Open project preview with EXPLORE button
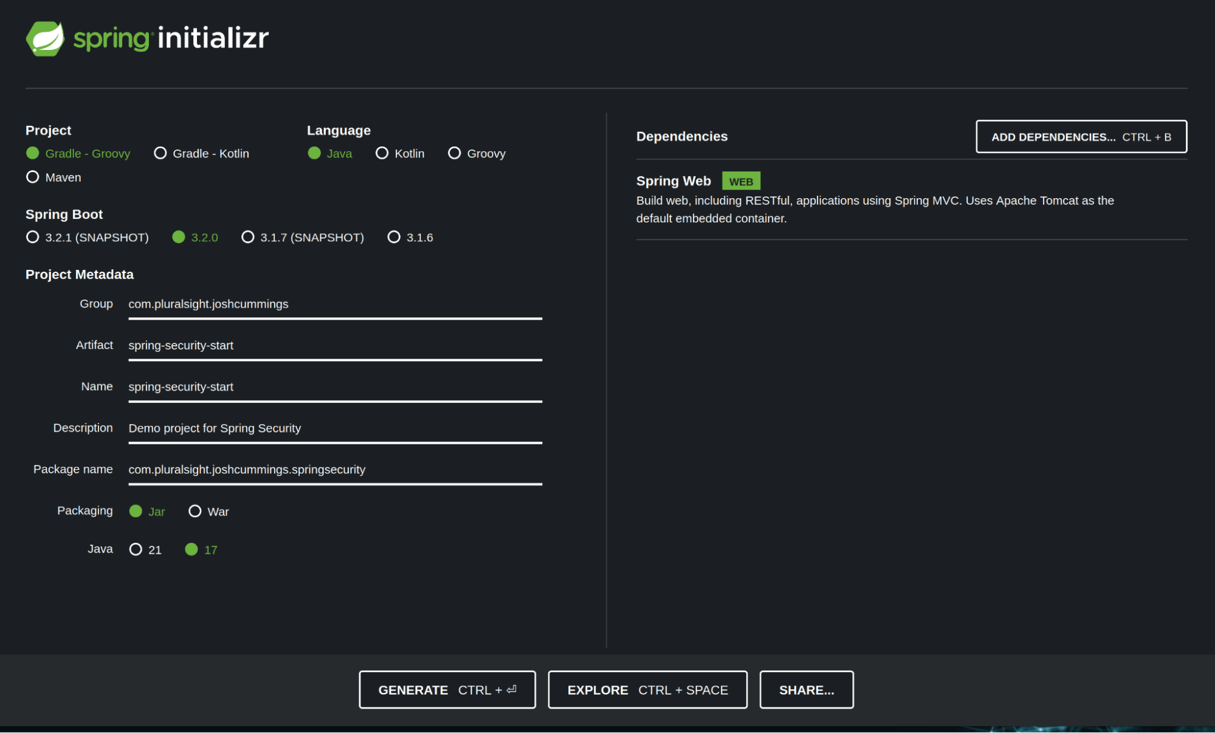Screen dimensions: 1215x733 click(647, 690)
